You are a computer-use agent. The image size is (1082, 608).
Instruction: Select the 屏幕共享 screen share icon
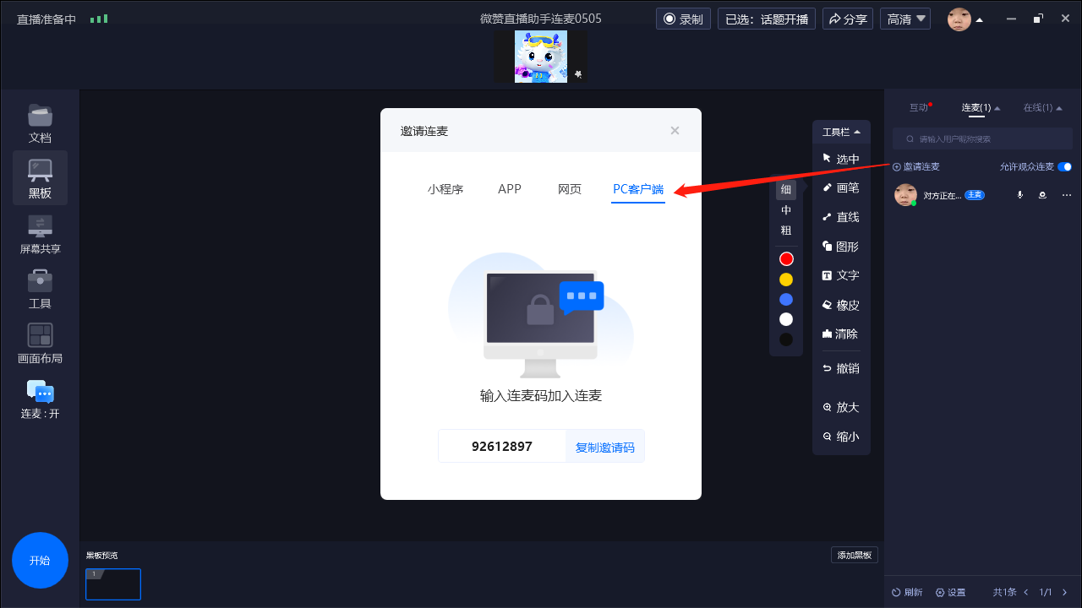coord(40,234)
